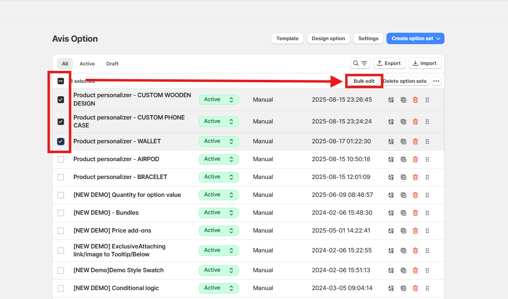Open search and filter for option sets
Image resolution: width=508 pixels, height=299 pixels.
click(360, 63)
